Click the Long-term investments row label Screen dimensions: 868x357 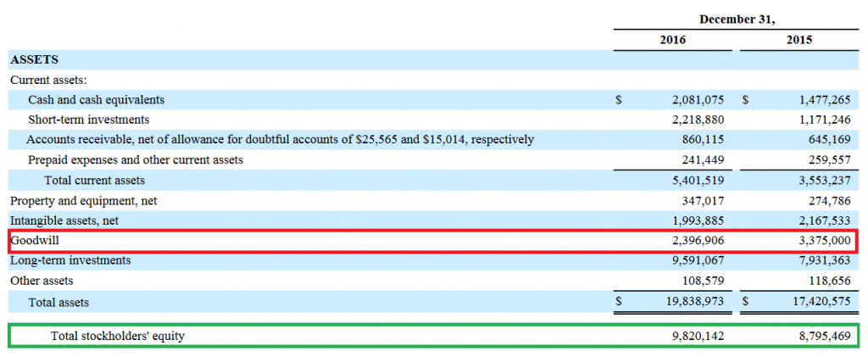pos(70,260)
